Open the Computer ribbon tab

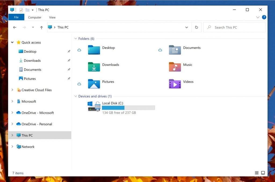(x=35, y=17)
